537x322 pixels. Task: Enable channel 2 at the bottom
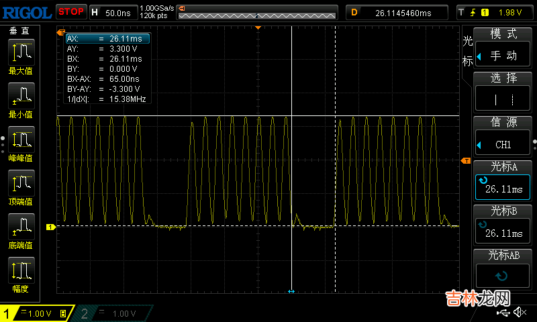click(x=114, y=313)
